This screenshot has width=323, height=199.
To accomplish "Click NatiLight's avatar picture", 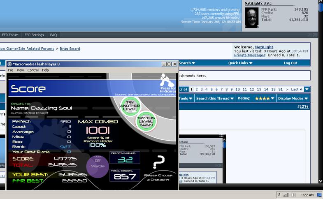I will pos(251,18).
